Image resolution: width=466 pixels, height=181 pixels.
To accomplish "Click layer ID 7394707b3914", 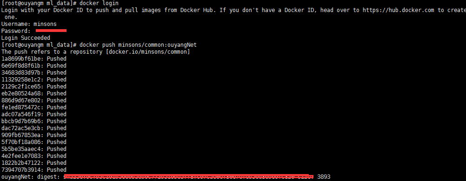I will [23, 170].
